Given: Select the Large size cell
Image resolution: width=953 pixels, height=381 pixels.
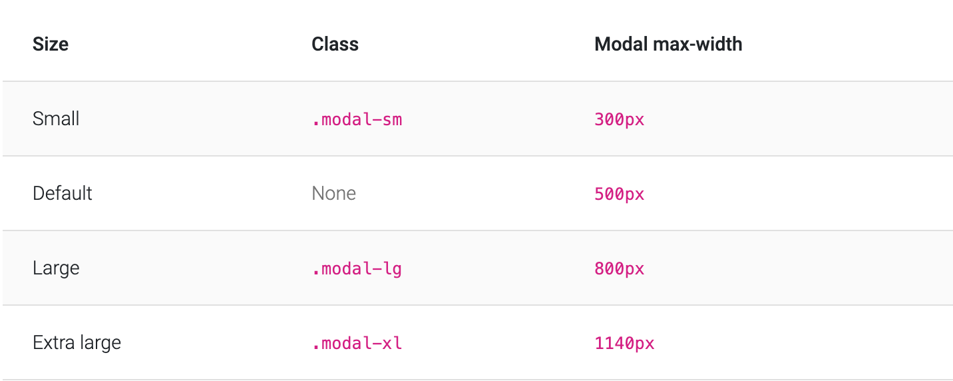Looking at the screenshot, I should [x=56, y=268].
